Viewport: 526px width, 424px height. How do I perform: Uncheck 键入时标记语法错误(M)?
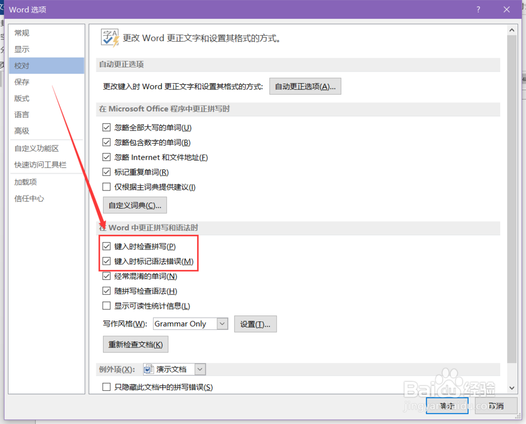click(106, 261)
